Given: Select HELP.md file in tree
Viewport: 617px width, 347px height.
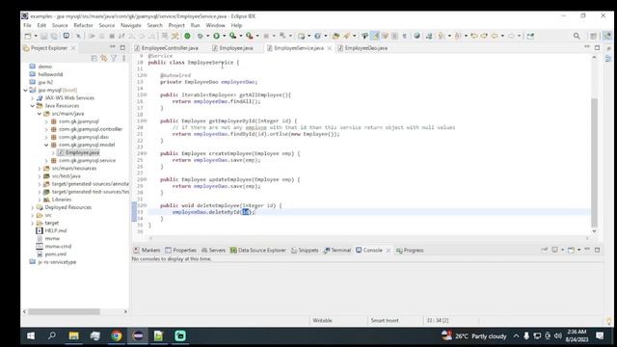Looking at the screenshot, I should coord(56,230).
